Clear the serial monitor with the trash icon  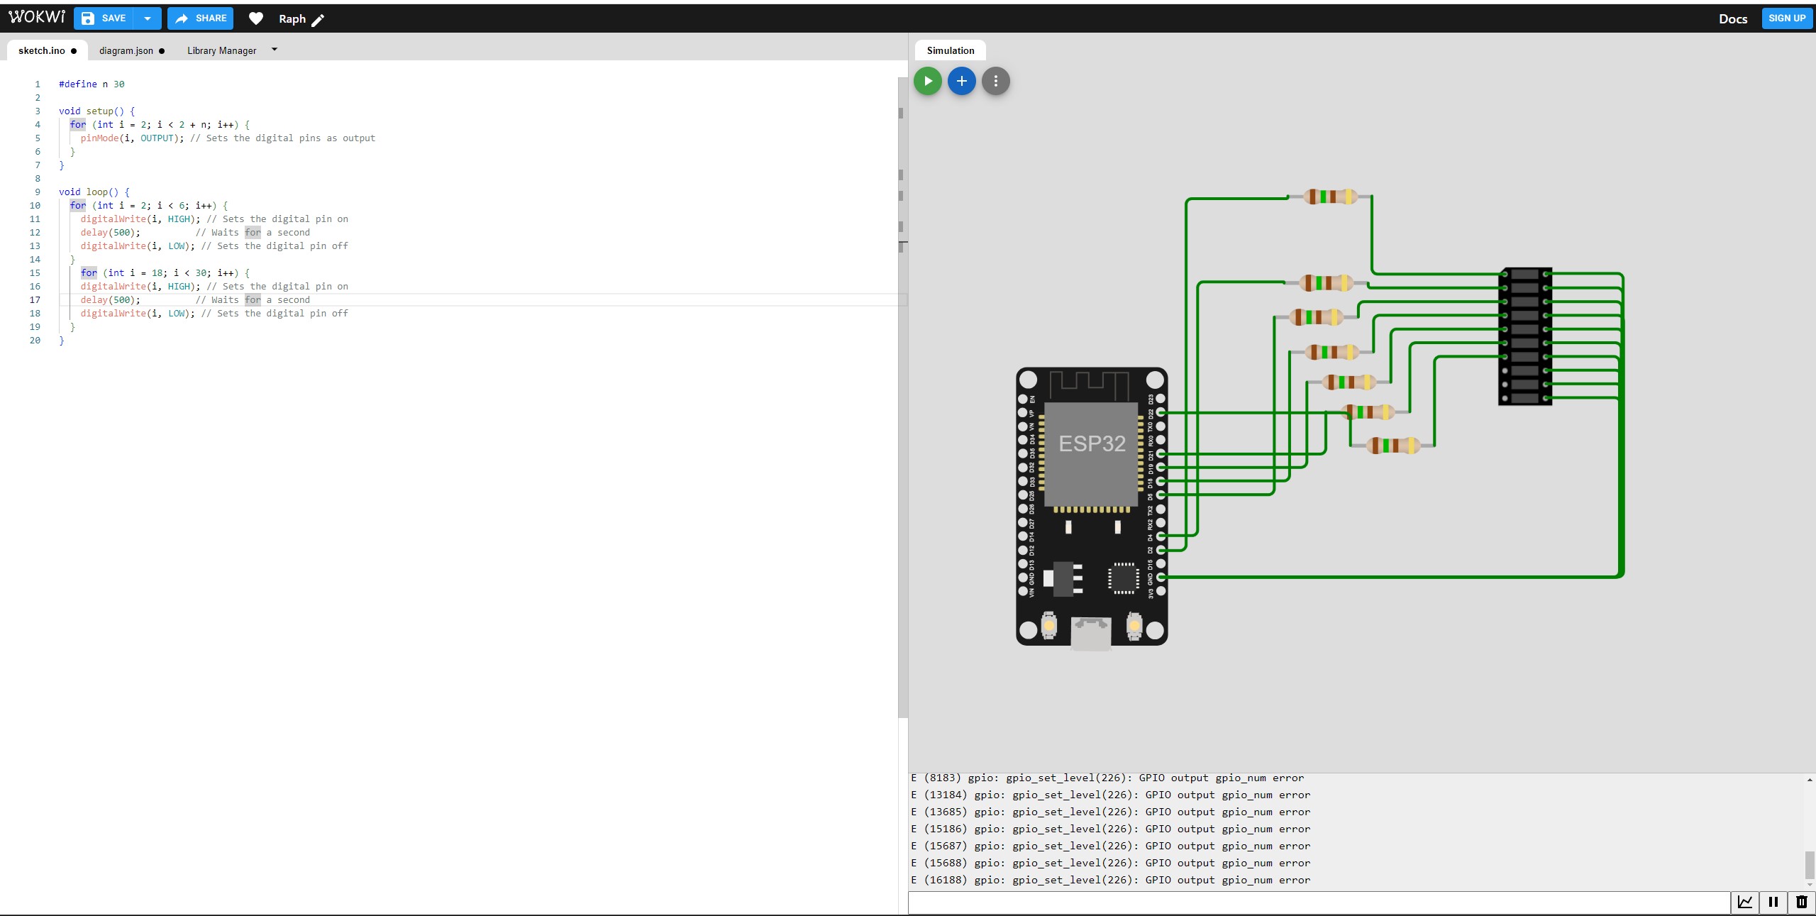coord(1801,902)
